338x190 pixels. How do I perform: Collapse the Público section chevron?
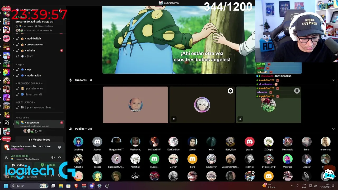pyautogui.click(x=333, y=129)
